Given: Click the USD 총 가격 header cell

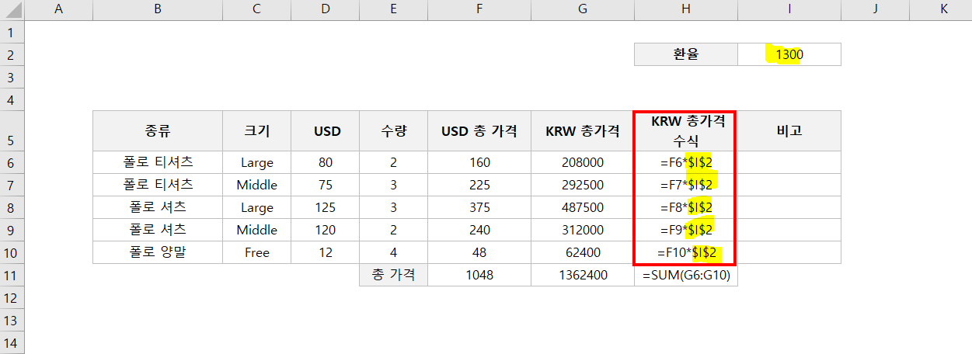Looking at the screenshot, I should 479,130.
